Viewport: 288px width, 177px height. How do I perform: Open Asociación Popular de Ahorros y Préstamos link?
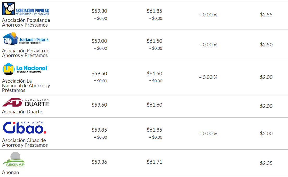26,22
